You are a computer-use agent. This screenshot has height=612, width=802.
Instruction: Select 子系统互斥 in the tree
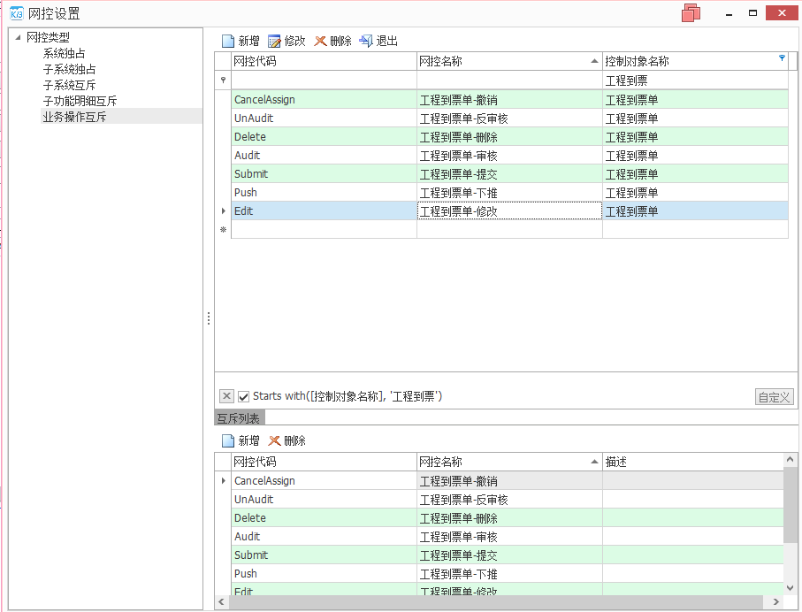(69, 85)
